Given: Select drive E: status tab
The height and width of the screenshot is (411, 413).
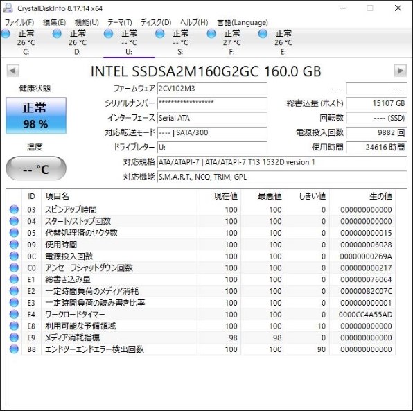Looking at the screenshot, I should (x=283, y=42).
